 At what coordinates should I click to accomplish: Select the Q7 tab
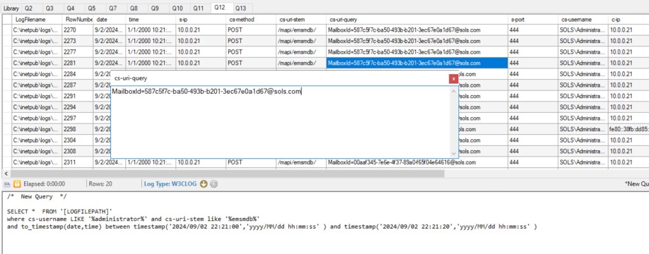(112, 8)
